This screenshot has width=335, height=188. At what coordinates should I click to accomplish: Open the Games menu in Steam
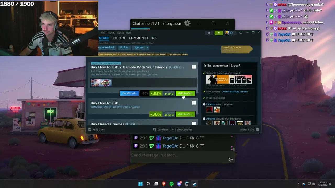120,33
